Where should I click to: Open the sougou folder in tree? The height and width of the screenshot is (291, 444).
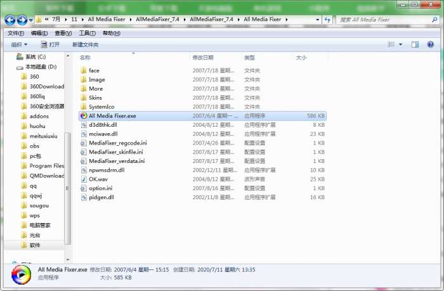pyautogui.click(x=35, y=205)
